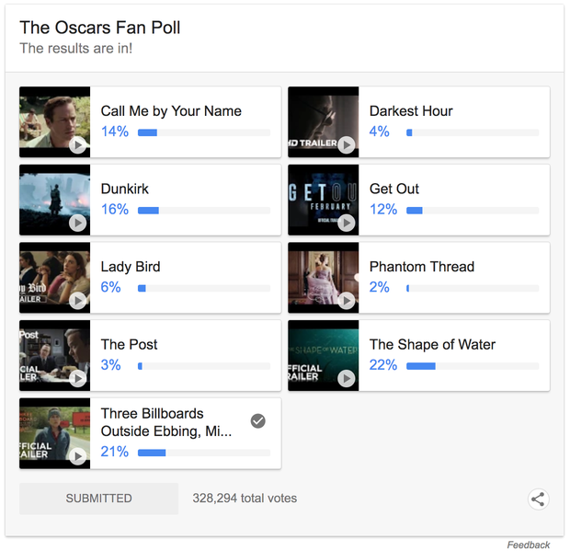Click the 2% result for Phantom Thread
The height and width of the screenshot is (551, 570).
(x=380, y=287)
